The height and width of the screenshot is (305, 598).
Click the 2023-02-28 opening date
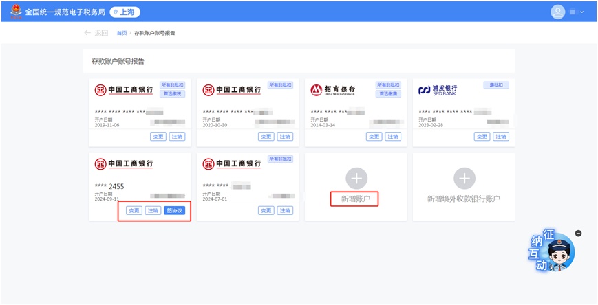[431, 125]
